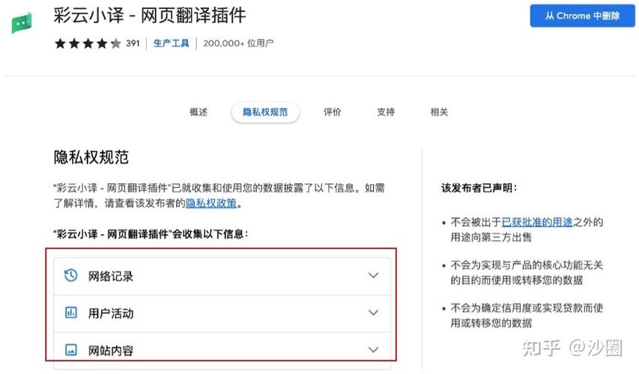Image resolution: width=639 pixels, height=374 pixels.
Task: Expand the 用户活动 chevron arrow
Action: 373,313
